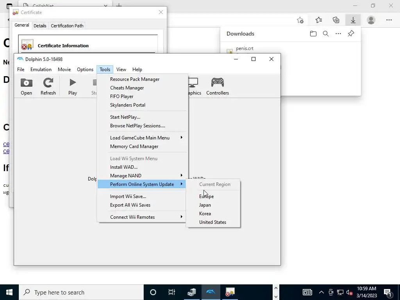This screenshot has height=300, width=400.
Task: Open network status tray icon
Action: (x=340, y=292)
